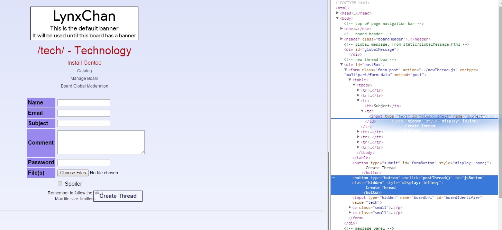502x230 pixels.
Task: Select the highlighted button id jsButton line
Action: tap(414, 185)
